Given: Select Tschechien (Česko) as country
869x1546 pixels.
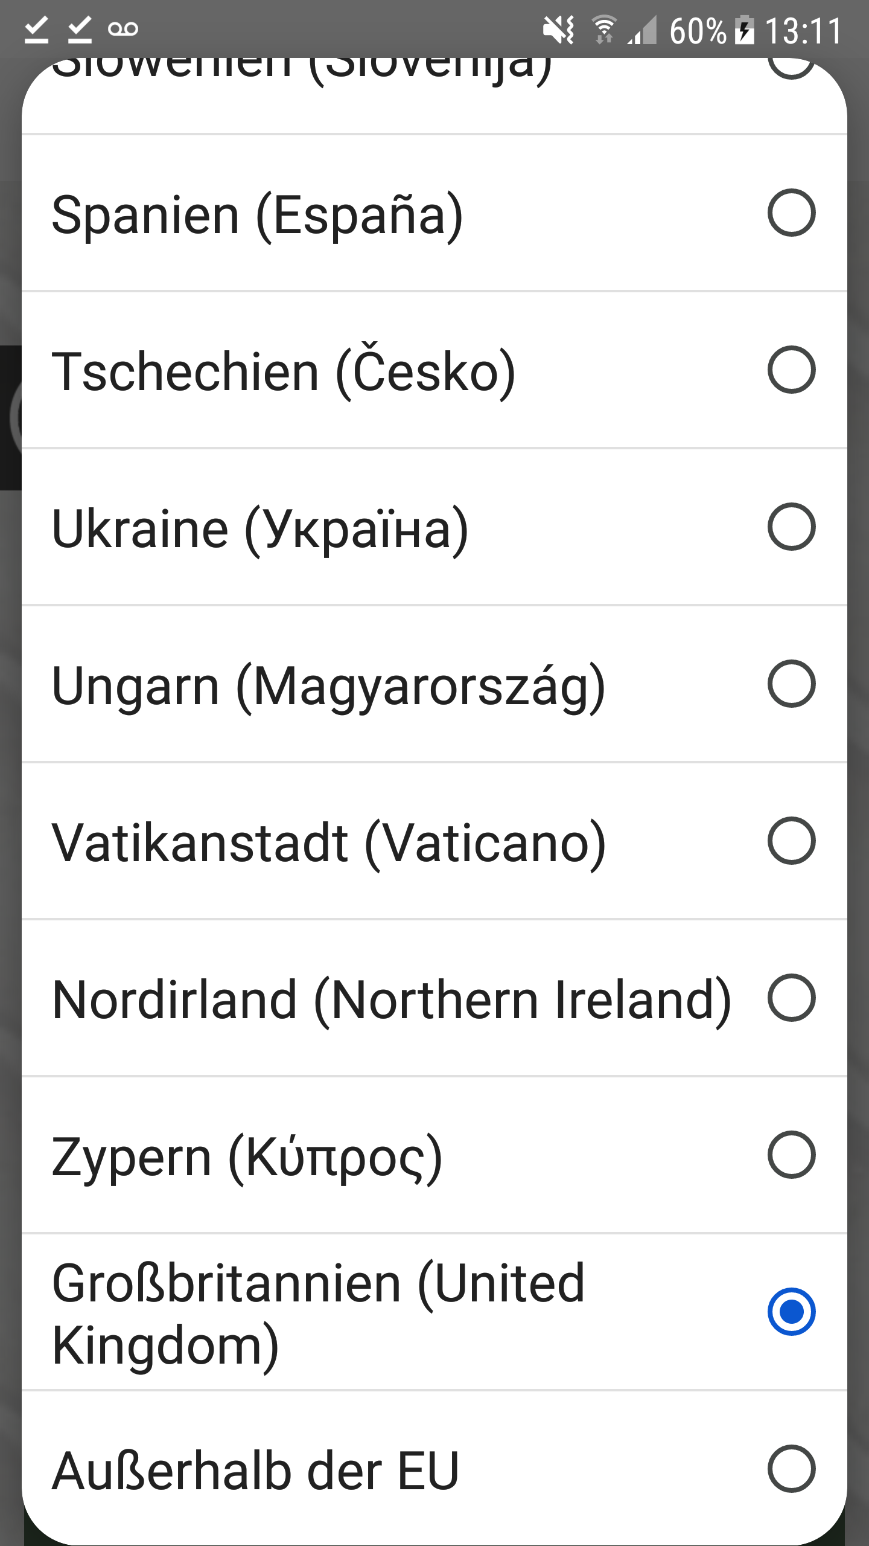Looking at the screenshot, I should [x=791, y=369].
